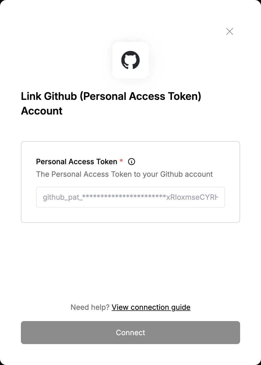Click the word "Account" in the dialog title
This screenshot has width=261, height=365.
tap(42, 111)
